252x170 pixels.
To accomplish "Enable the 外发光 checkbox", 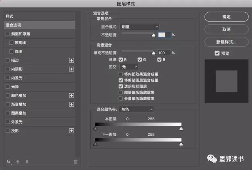I will tap(8, 122).
